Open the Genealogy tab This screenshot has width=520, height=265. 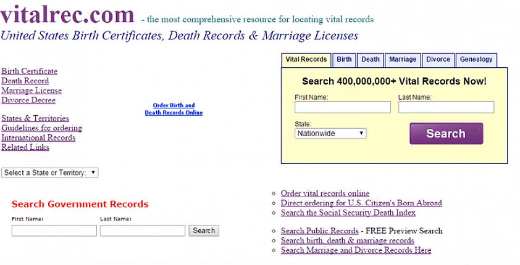pos(476,60)
